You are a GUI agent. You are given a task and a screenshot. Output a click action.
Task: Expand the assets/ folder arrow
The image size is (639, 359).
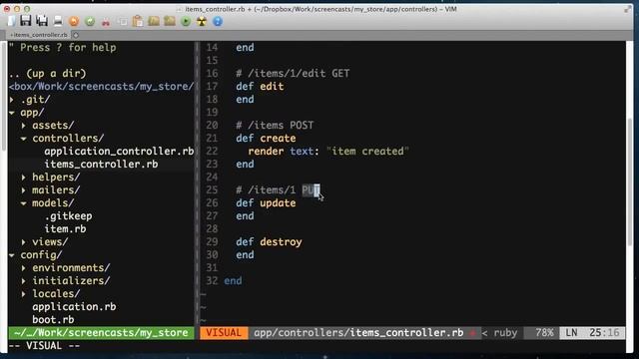tap(24, 126)
